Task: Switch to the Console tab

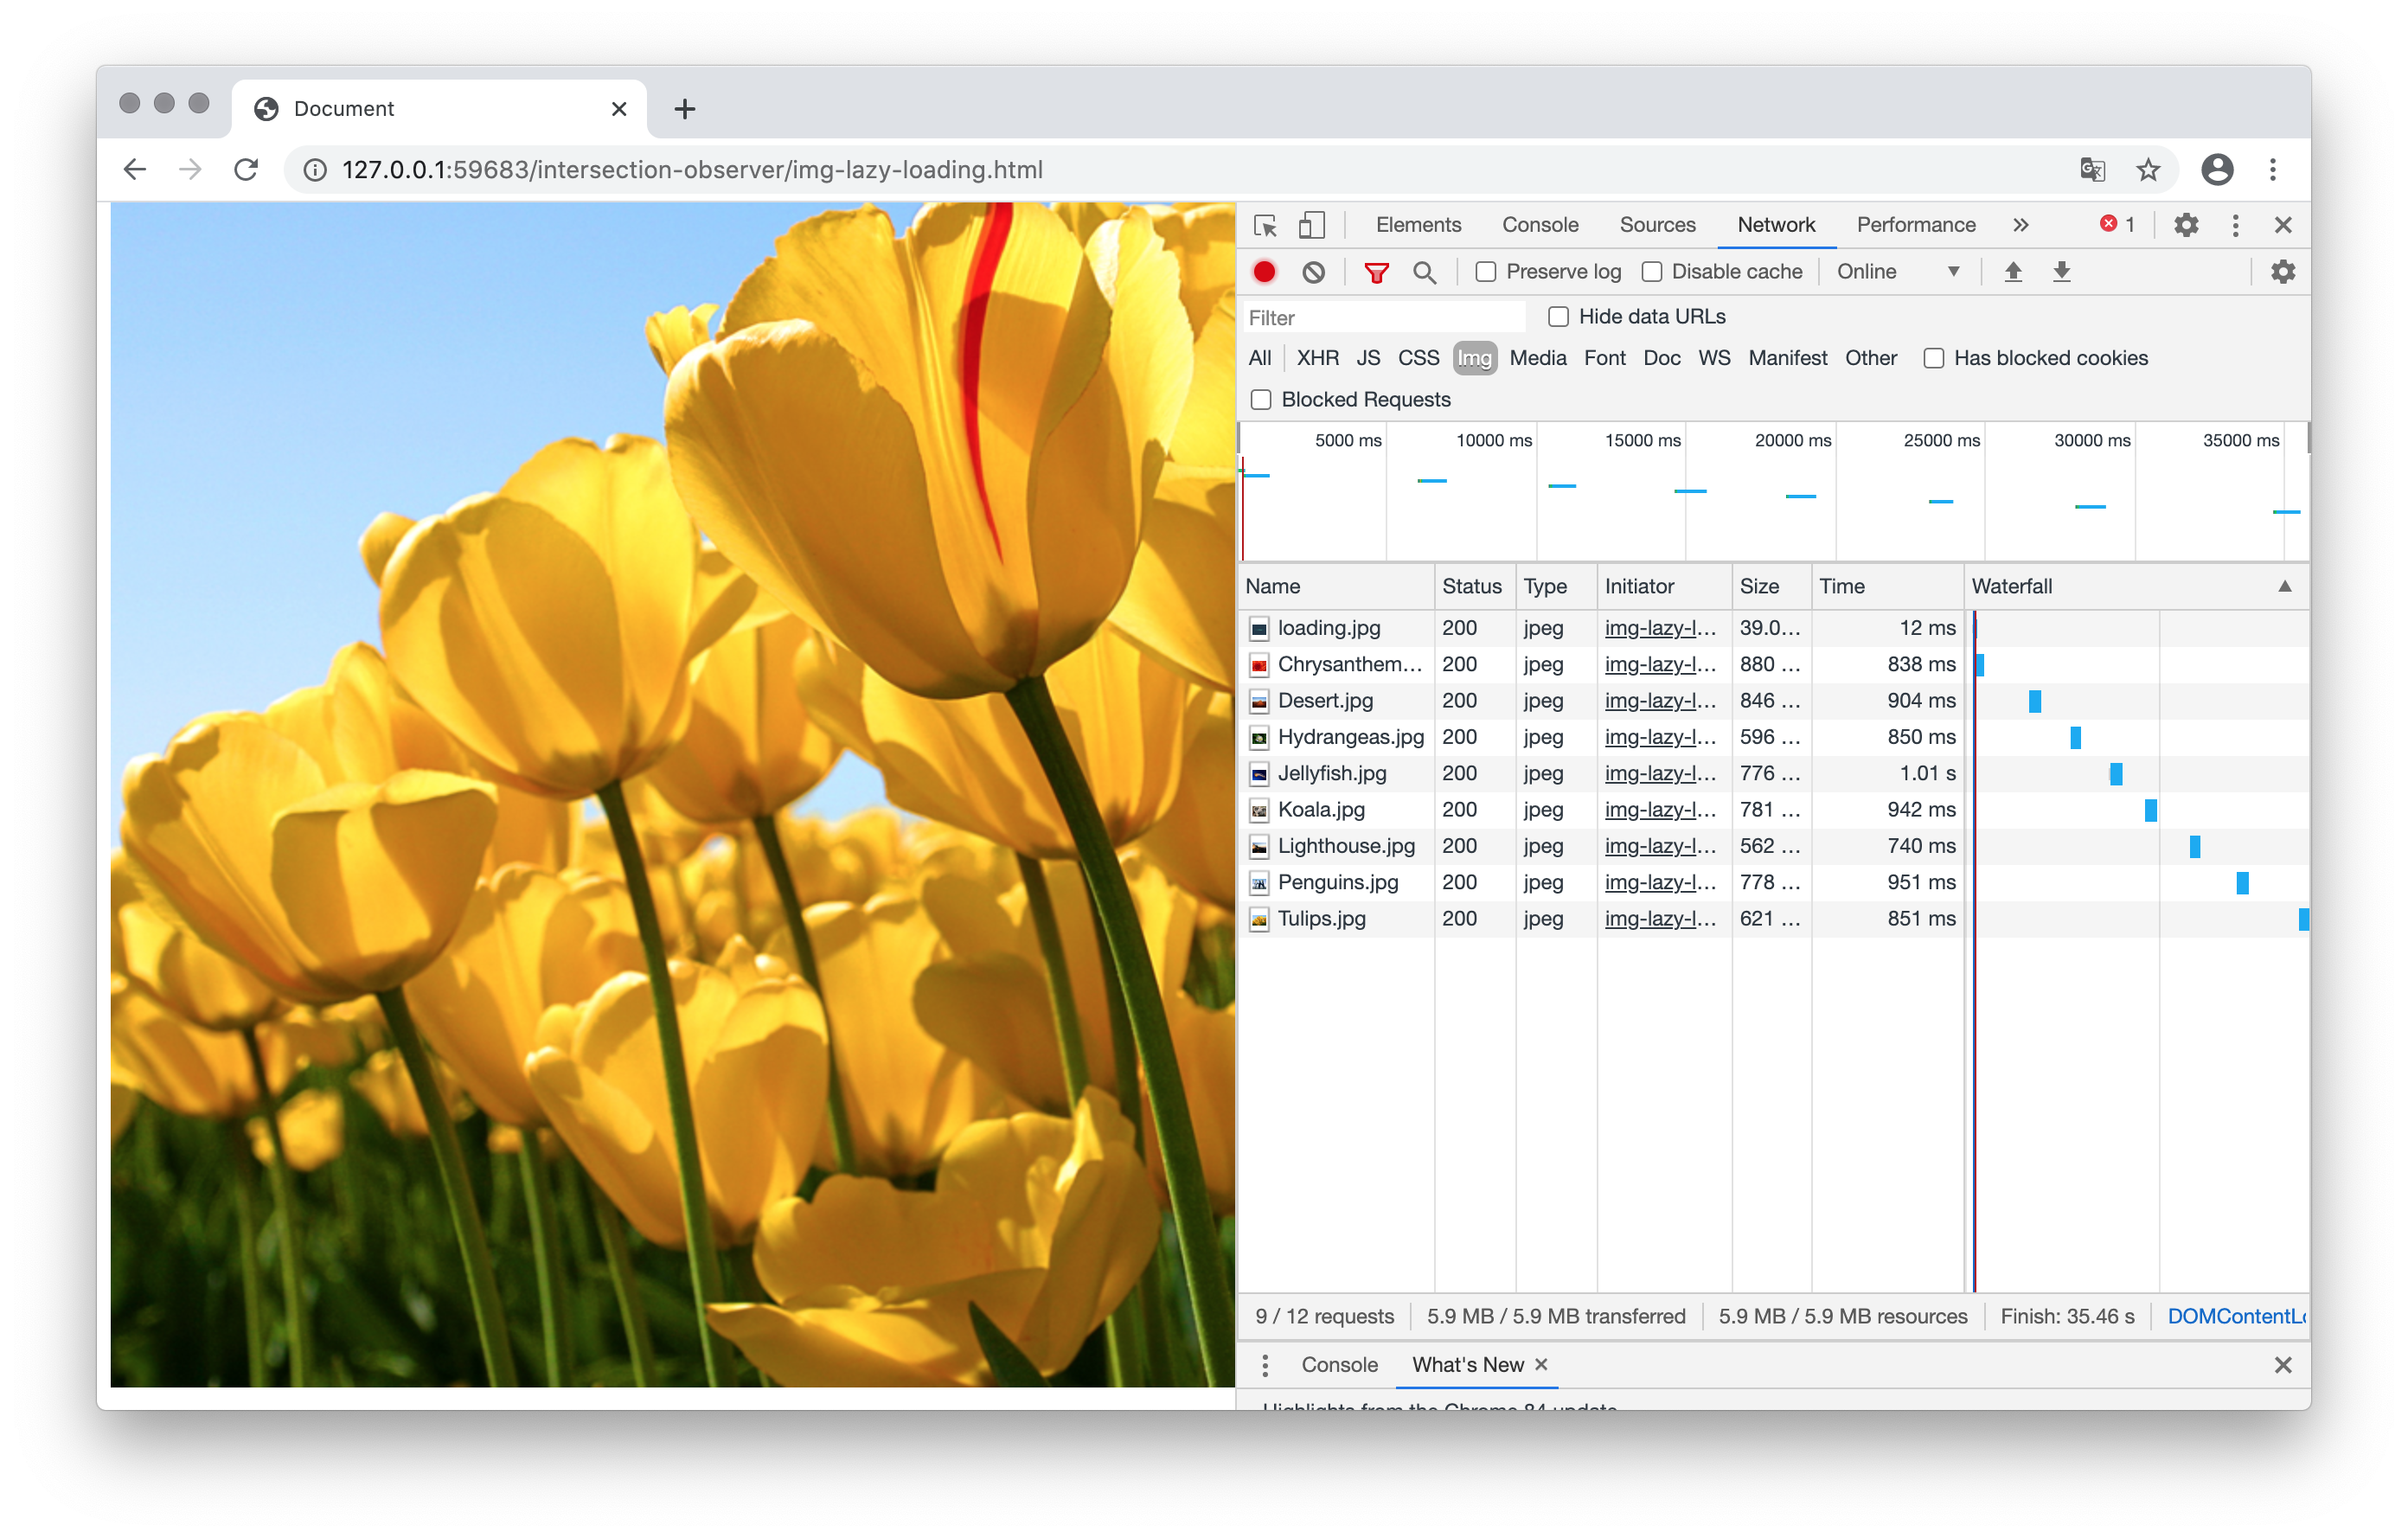Action: (1539, 225)
